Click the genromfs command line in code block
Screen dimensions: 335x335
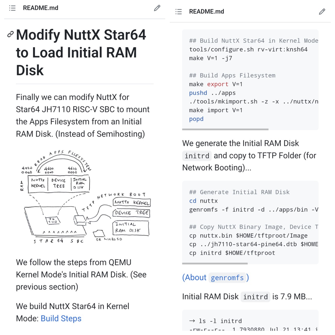(253, 210)
